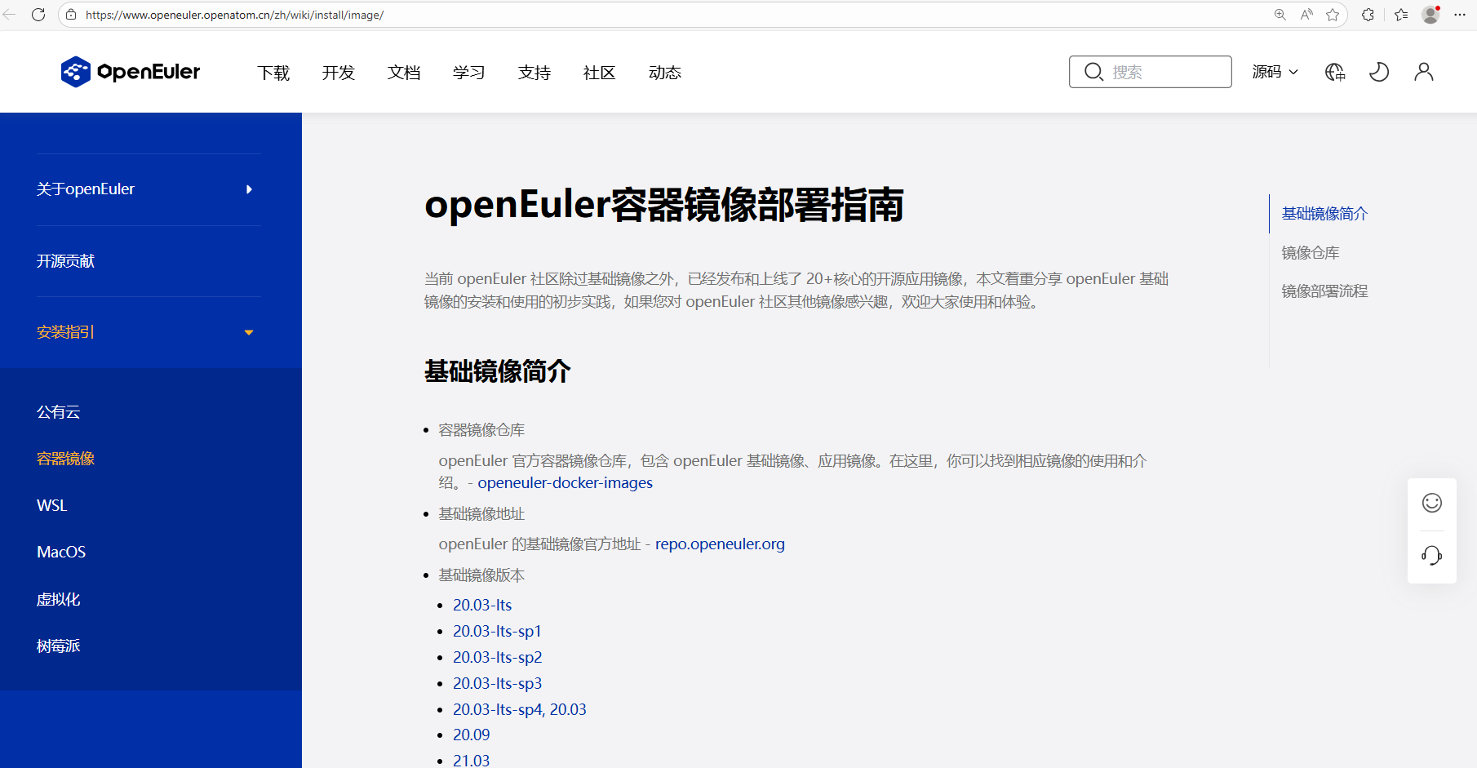Jump to 镜像部署流程 in the page outline
Image resolution: width=1477 pixels, height=768 pixels.
(x=1324, y=291)
